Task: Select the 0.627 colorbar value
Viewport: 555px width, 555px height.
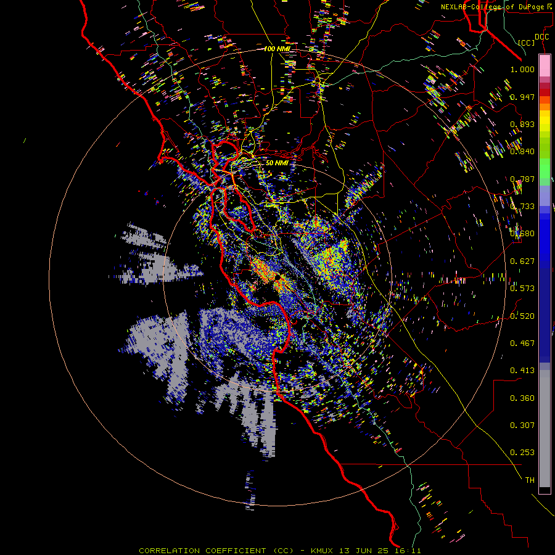Action: (x=522, y=261)
